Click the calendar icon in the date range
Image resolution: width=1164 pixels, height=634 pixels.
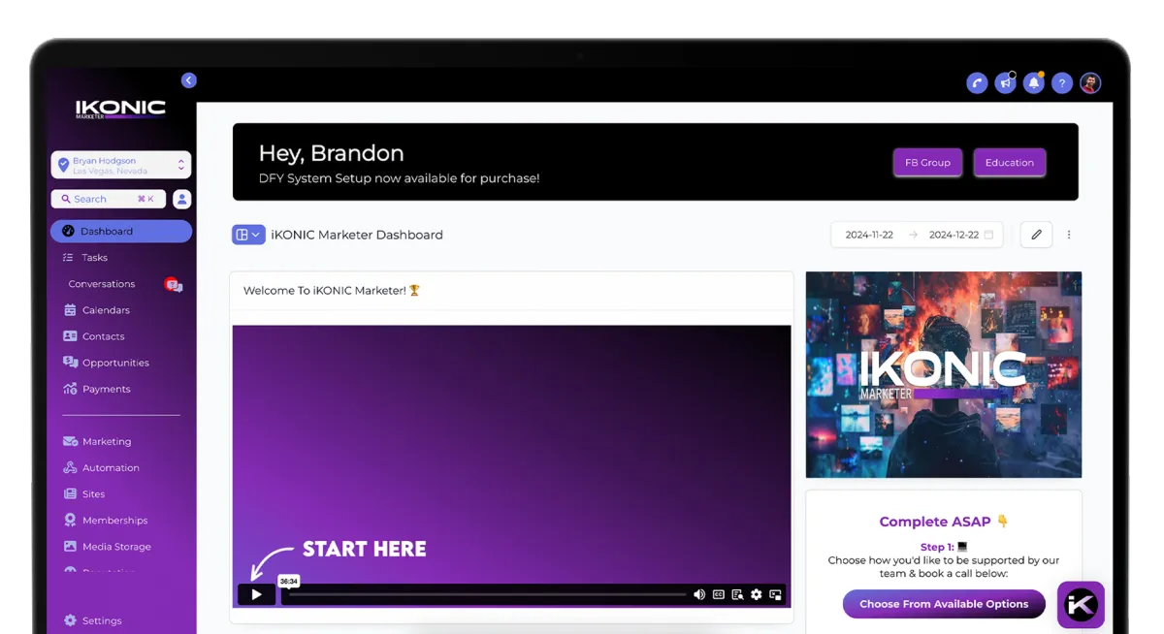click(x=988, y=235)
